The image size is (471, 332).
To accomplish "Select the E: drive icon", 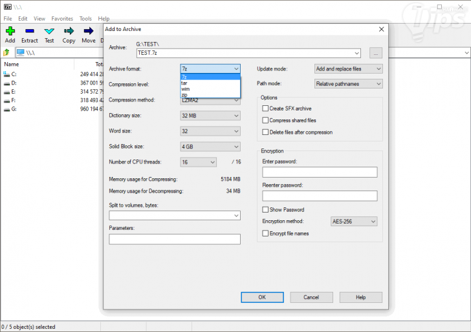I will 6,92.
